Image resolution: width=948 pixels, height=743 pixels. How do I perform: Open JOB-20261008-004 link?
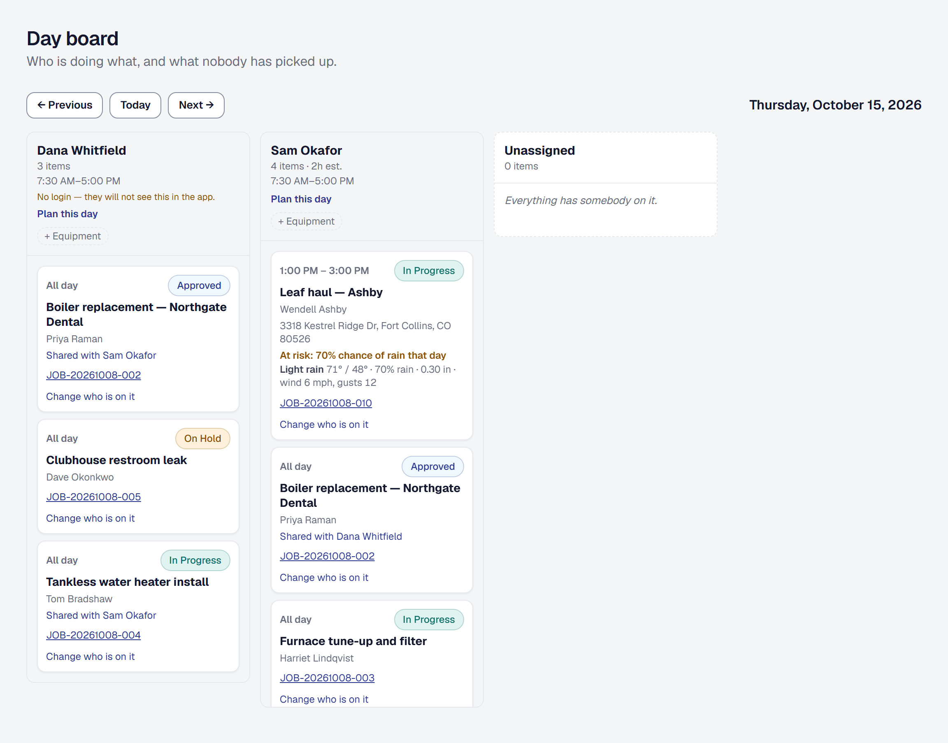93,635
